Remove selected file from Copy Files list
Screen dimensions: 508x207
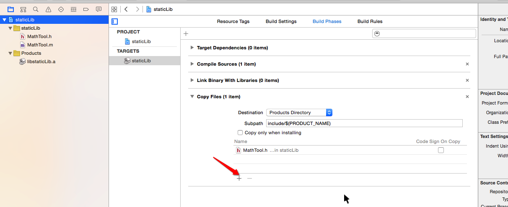pos(249,178)
